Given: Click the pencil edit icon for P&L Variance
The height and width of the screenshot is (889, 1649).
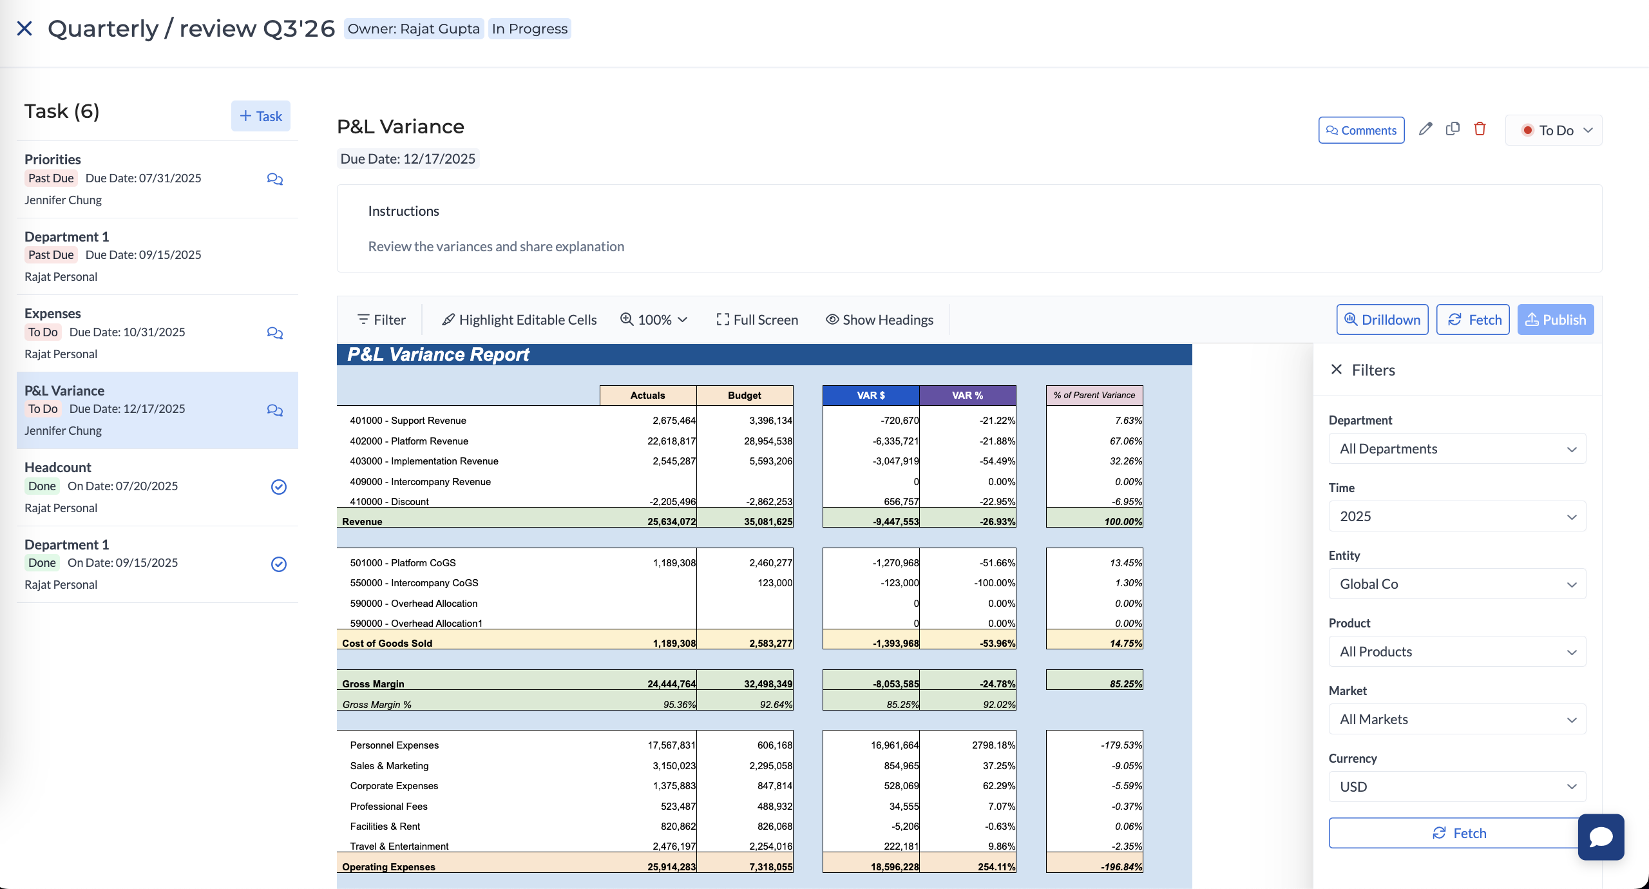Looking at the screenshot, I should point(1425,129).
